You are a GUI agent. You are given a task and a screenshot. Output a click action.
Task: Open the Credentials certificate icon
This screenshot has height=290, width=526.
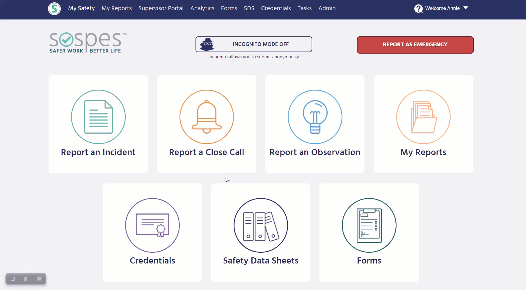[152, 225]
